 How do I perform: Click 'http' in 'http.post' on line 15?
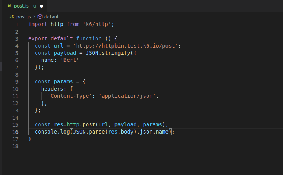point(73,124)
